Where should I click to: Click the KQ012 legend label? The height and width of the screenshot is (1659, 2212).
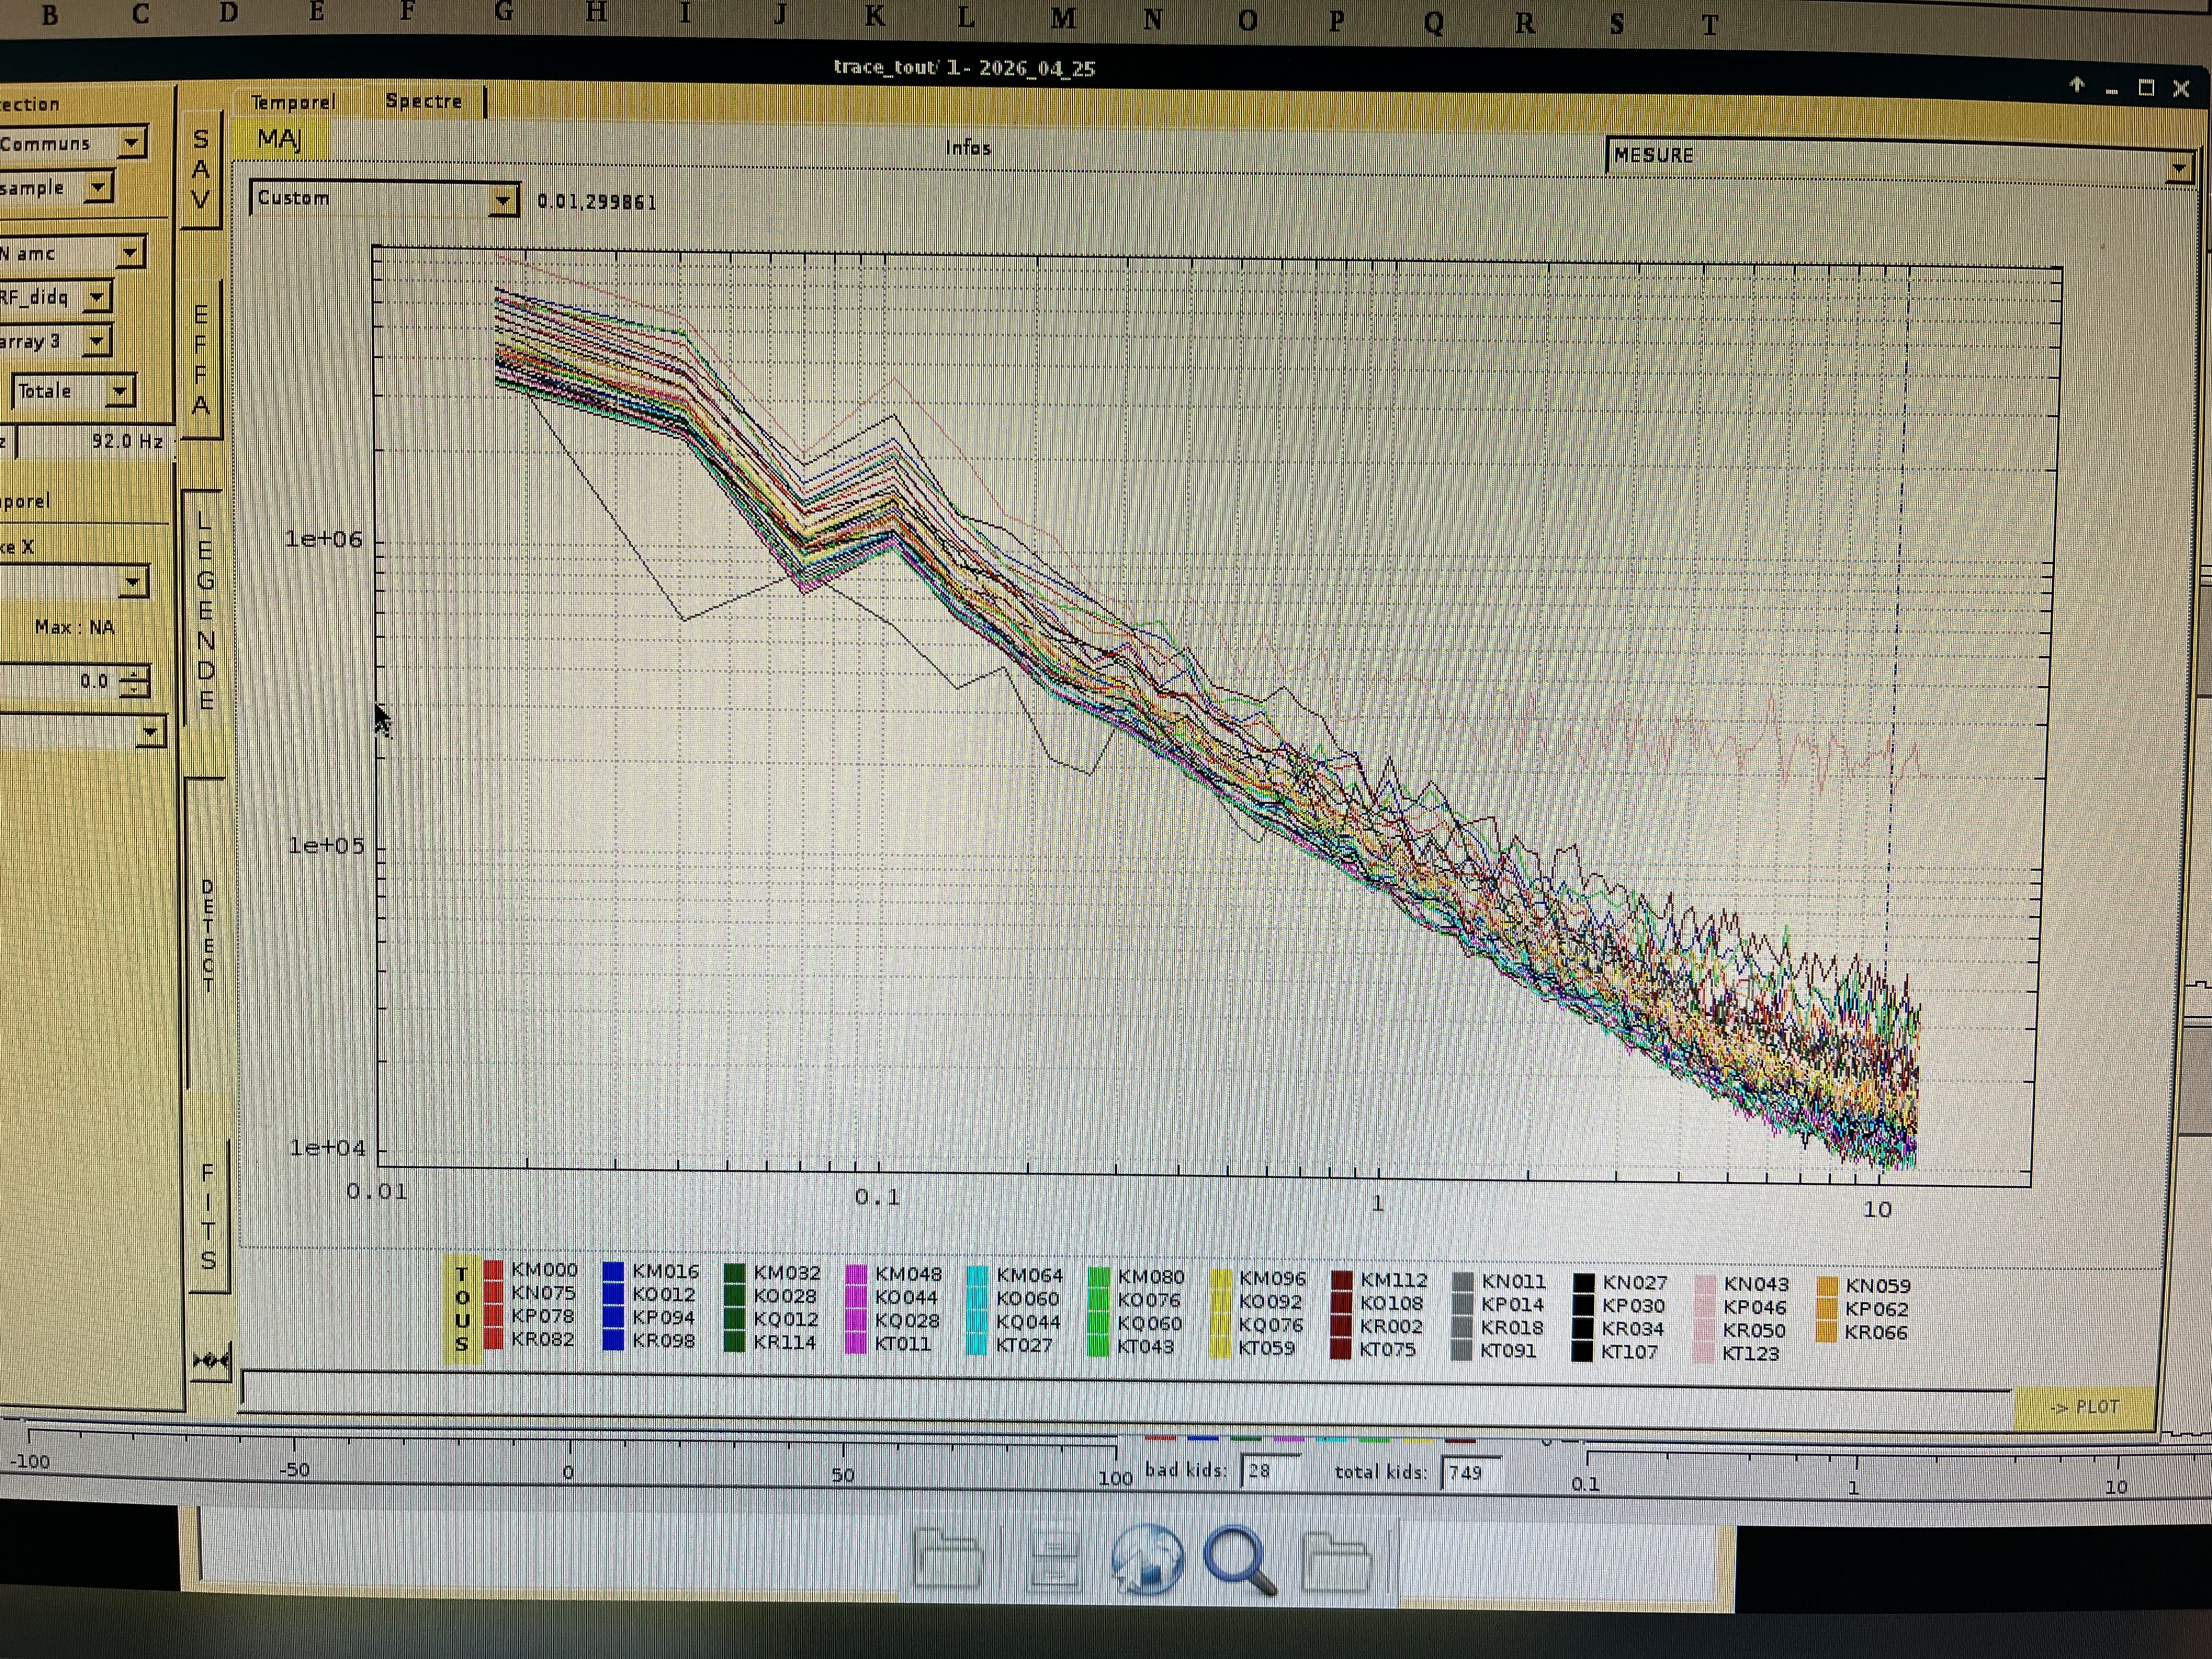click(x=786, y=1320)
